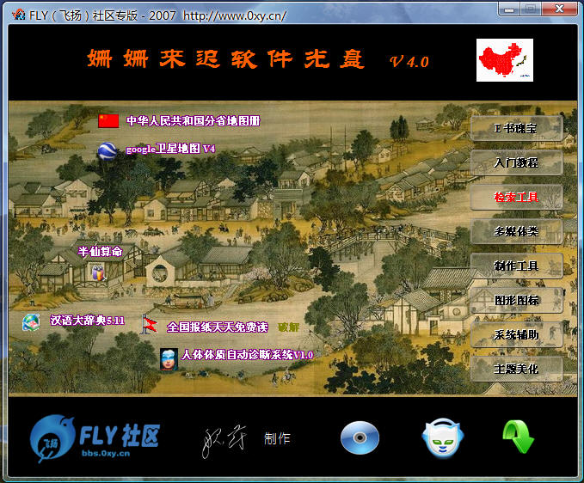Select the 图形图标 category button
584x483 pixels.
[516, 300]
